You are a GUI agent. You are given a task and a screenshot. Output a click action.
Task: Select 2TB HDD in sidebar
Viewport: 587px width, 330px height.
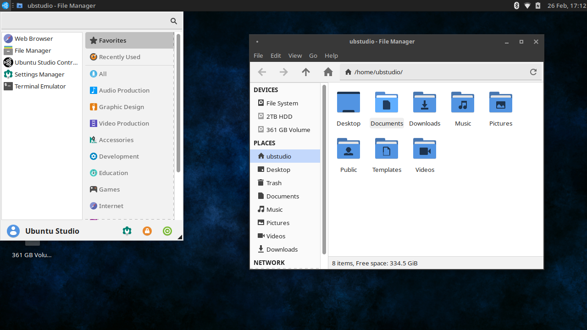(279, 116)
